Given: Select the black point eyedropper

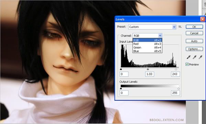Looking at the screenshot, I should click(188, 57).
